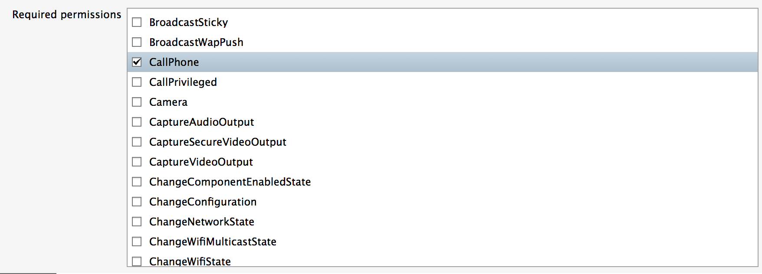Select the CallPhone list row label
Screen dimensions: 762x274
(174, 62)
